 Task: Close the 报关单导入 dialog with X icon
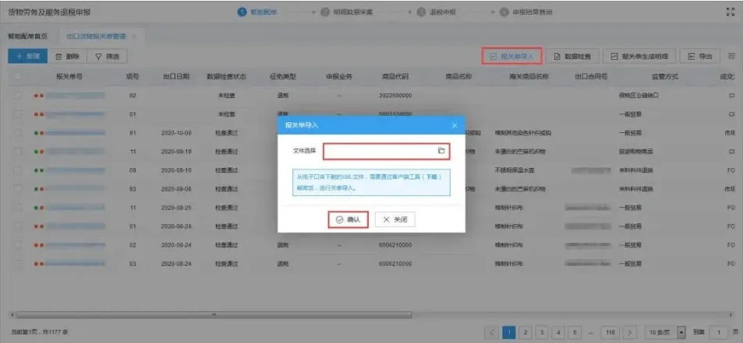[455, 126]
